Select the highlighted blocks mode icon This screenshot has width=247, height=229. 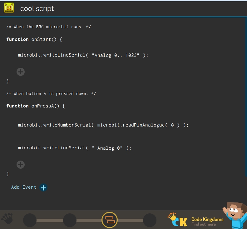point(110,220)
